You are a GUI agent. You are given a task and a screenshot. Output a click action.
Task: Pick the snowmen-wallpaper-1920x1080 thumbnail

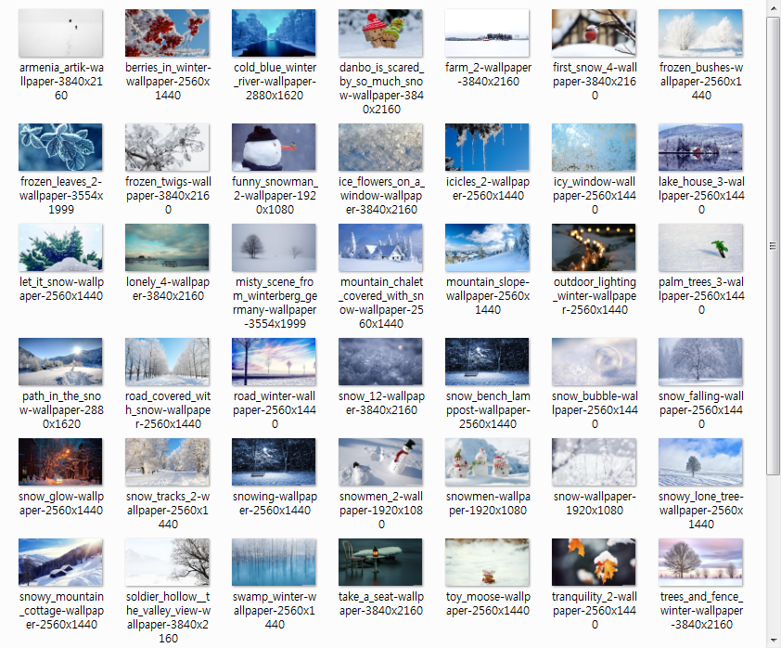487,462
